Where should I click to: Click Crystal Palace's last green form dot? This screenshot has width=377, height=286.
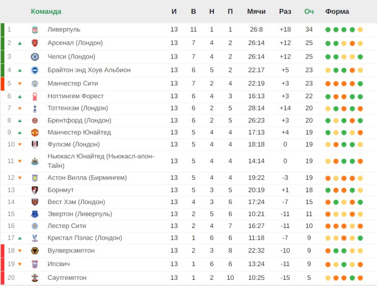(x=360, y=238)
